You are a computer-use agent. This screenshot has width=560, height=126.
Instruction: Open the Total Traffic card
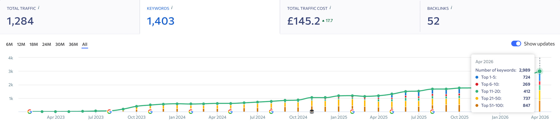pyautogui.click(x=70, y=17)
